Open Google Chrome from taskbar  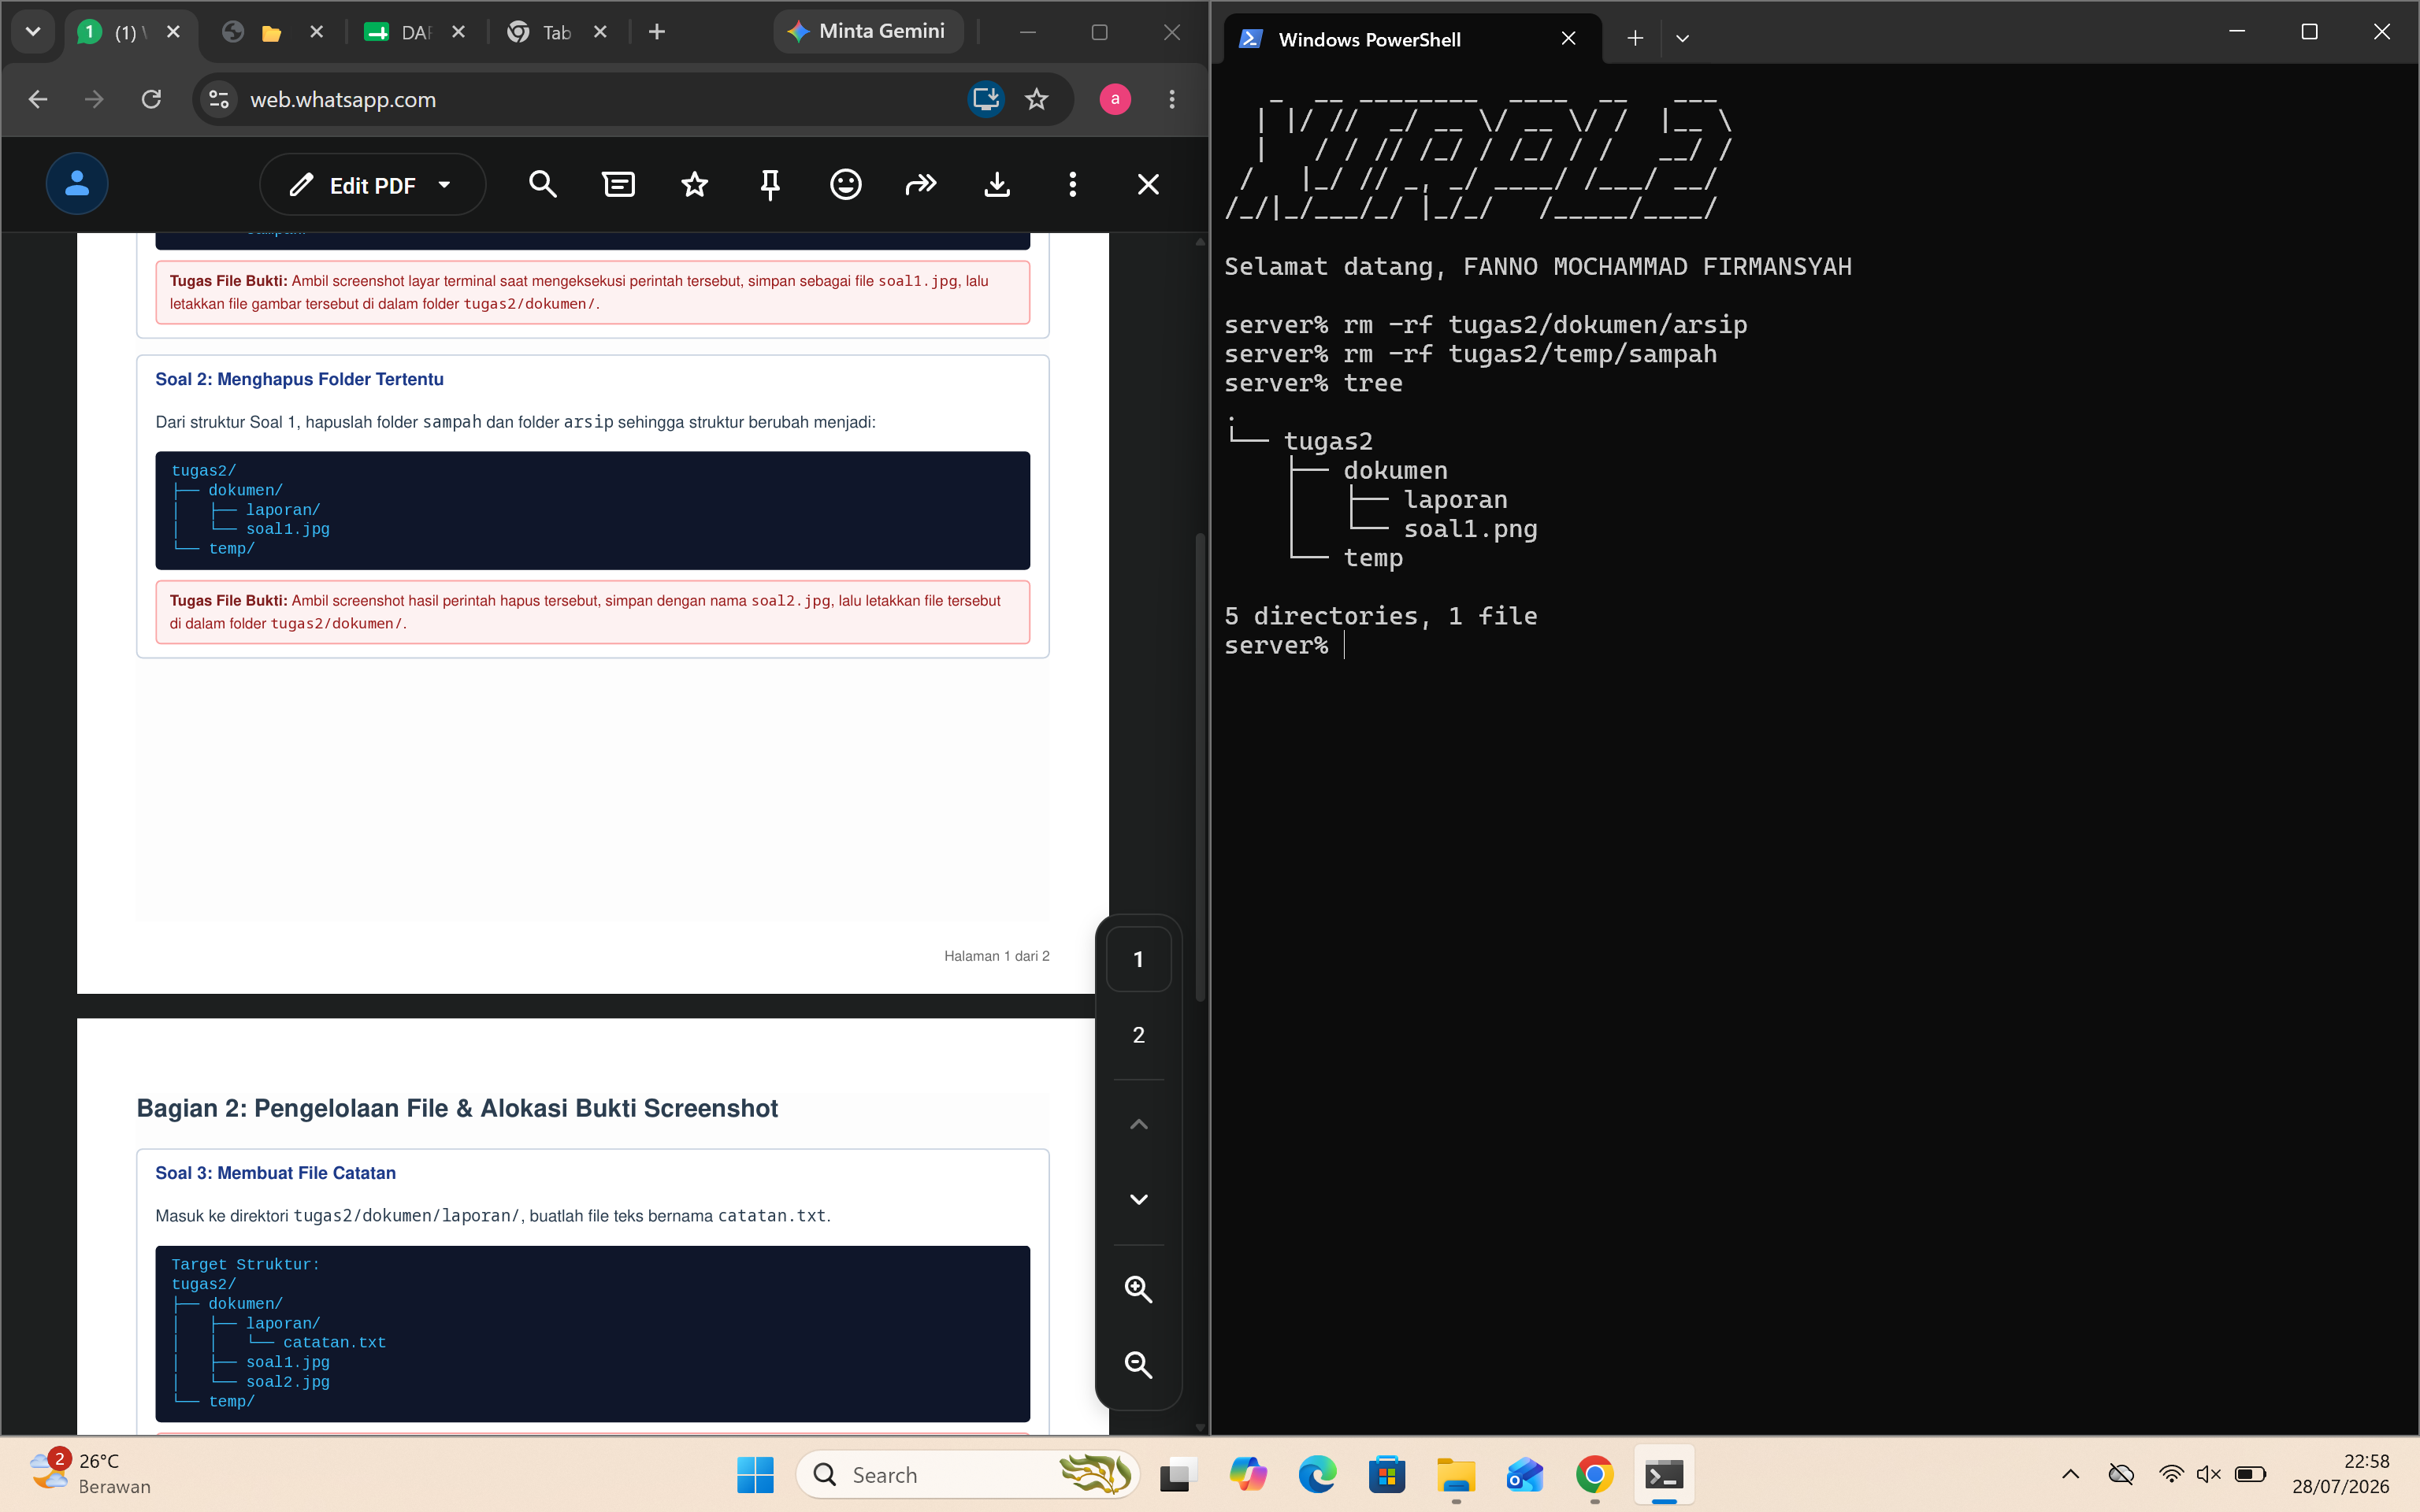coord(1595,1474)
